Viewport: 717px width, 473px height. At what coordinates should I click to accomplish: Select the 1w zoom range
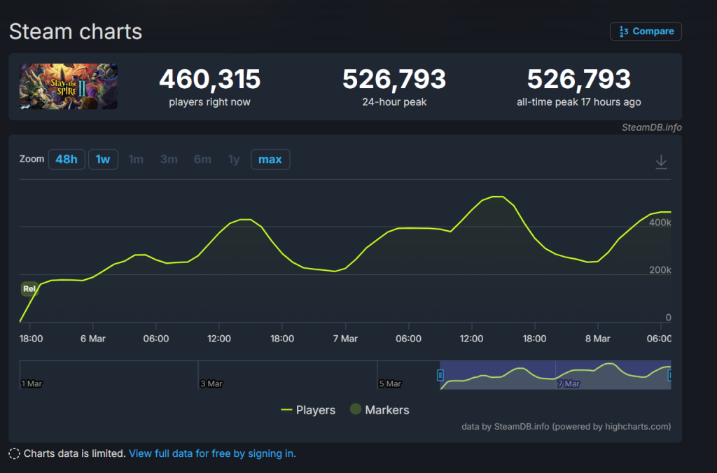(103, 160)
